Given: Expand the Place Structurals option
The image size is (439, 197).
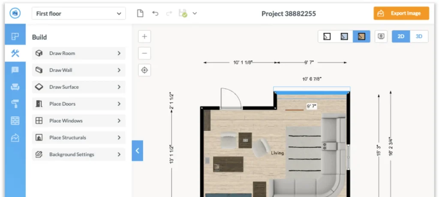Looking at the screenshot, I should 79,138.
